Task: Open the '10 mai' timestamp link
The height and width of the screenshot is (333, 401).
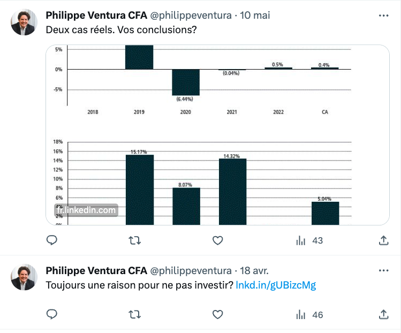Action: pyautogui.click(x=255, y=16)
